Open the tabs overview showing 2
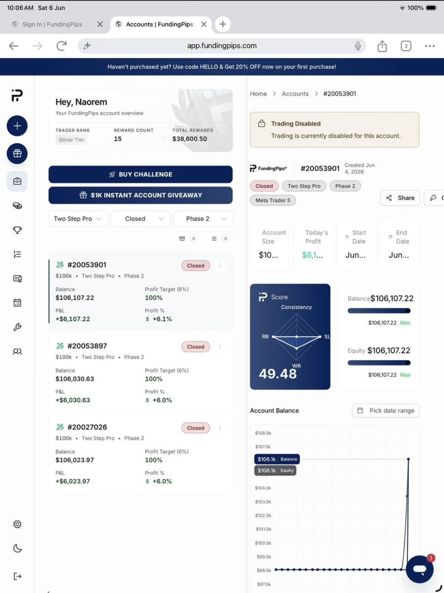Image resolution: width=444 pixels, height=593 pixels. (405, 46)
